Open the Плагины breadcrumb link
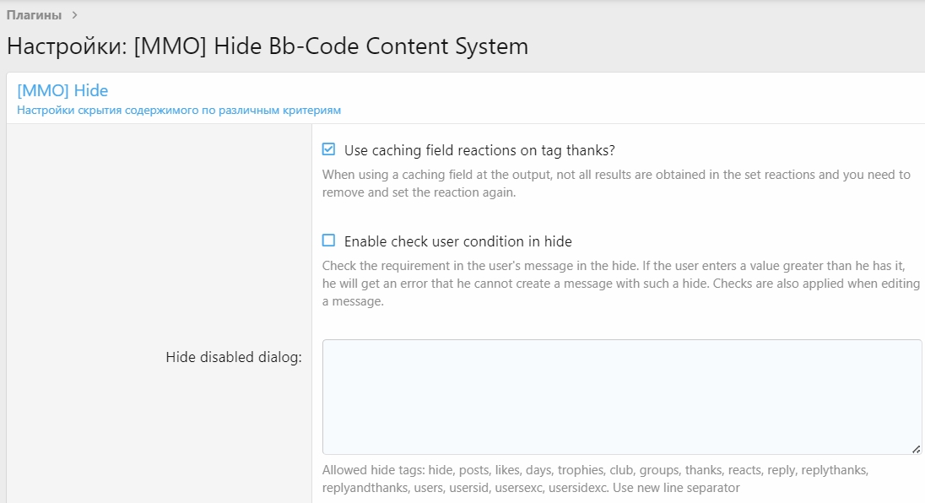The height and width of the screenshot is (503, 925). point(34,15)
